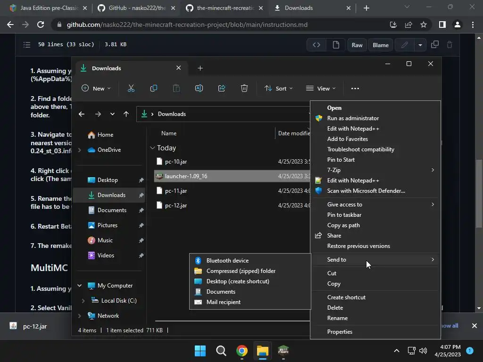
Task: Copy raw file contents icon on GitHub
Action: click(434, 45)
